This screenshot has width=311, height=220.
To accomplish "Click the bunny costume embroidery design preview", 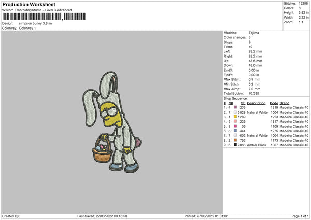I will pos(112,122).
